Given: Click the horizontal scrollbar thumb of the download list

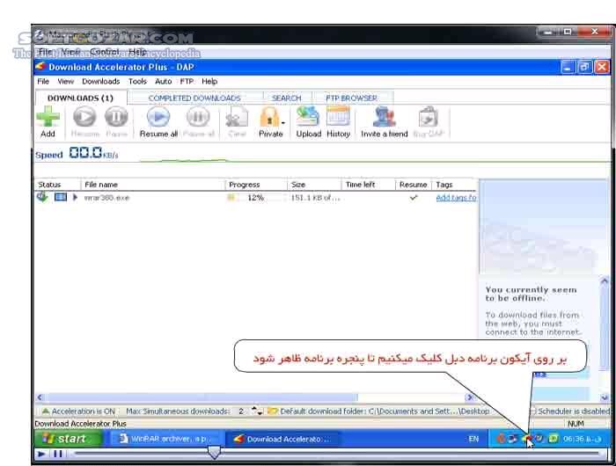Looking at the screenshot, I should [202, 397].
